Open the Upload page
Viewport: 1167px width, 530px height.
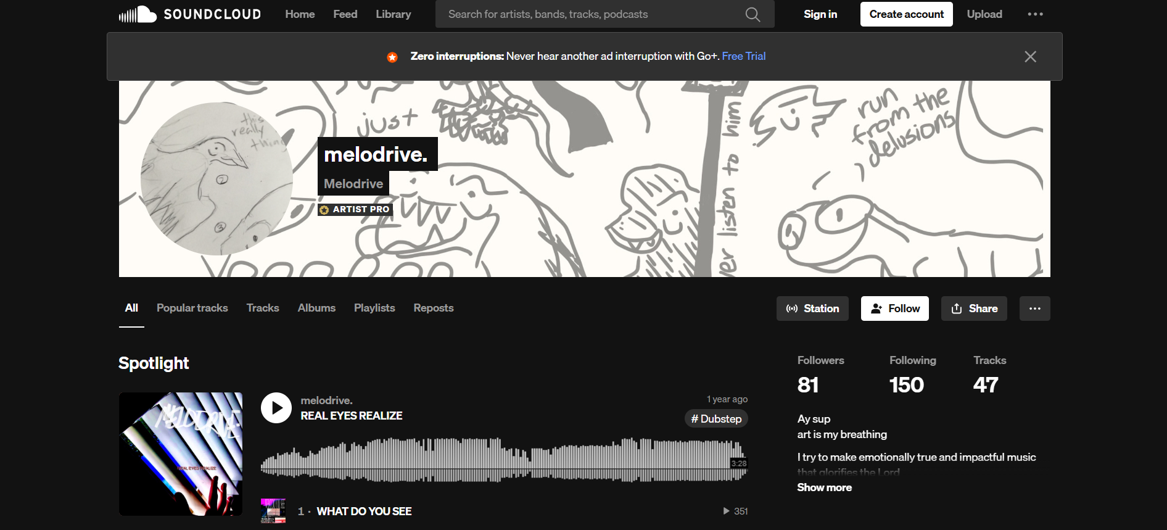click(x=984, y=14)
